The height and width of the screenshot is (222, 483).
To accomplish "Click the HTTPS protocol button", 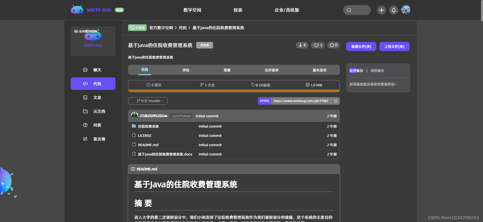I will click(x=265, y=101).
